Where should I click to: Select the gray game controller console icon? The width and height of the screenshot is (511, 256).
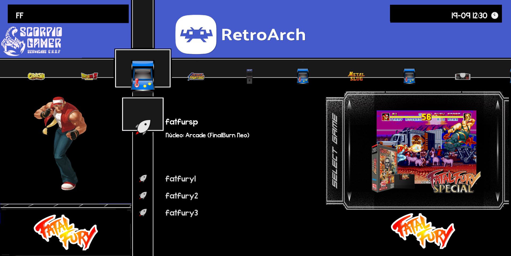tap(462, 76)
